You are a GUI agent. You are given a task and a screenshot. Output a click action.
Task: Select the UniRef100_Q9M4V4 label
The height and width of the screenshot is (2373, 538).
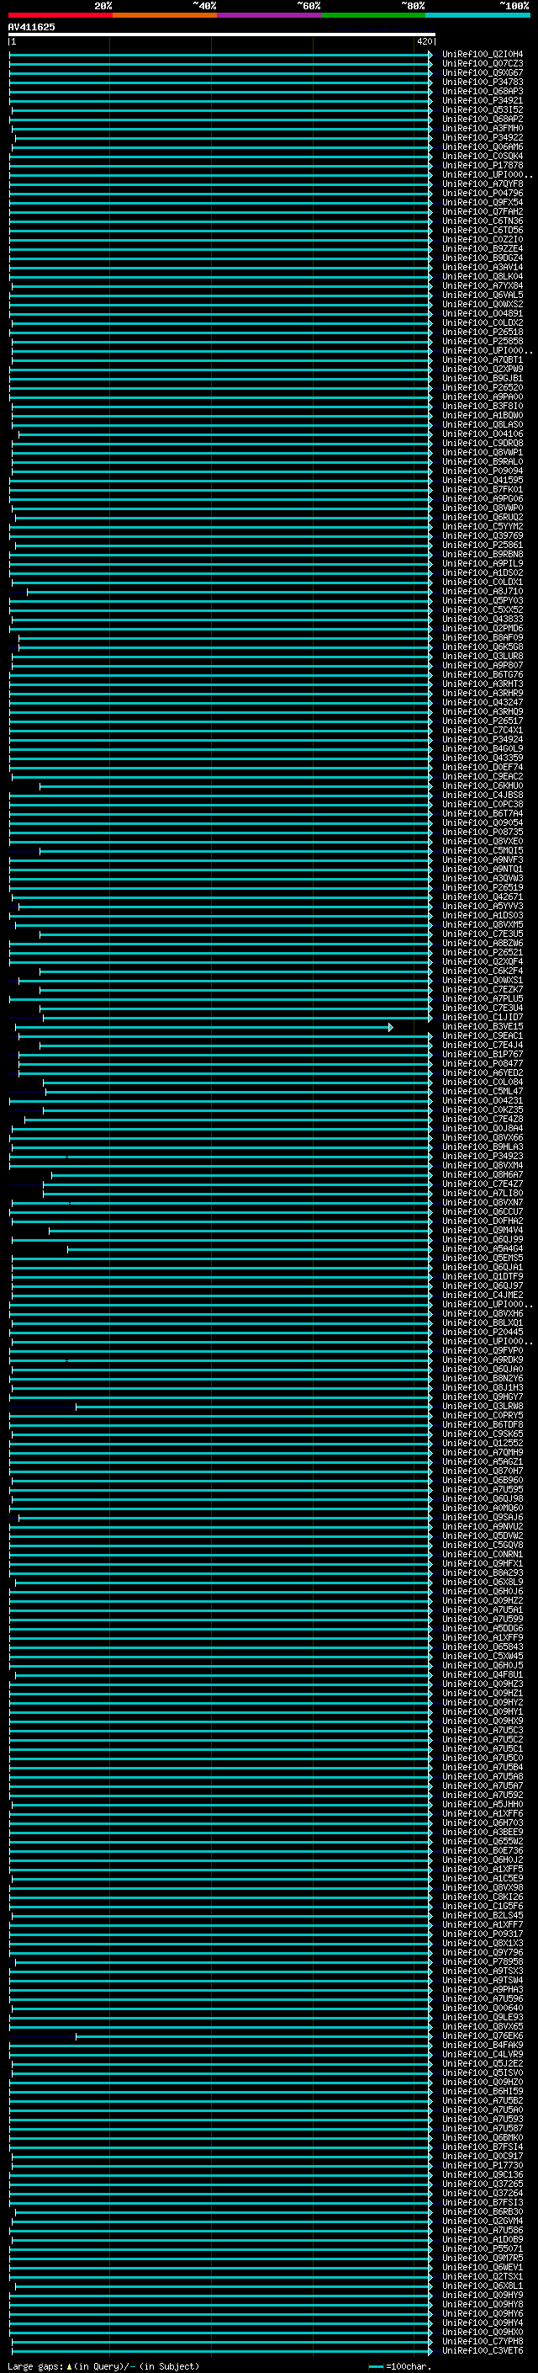click(x=483, y=1231)
